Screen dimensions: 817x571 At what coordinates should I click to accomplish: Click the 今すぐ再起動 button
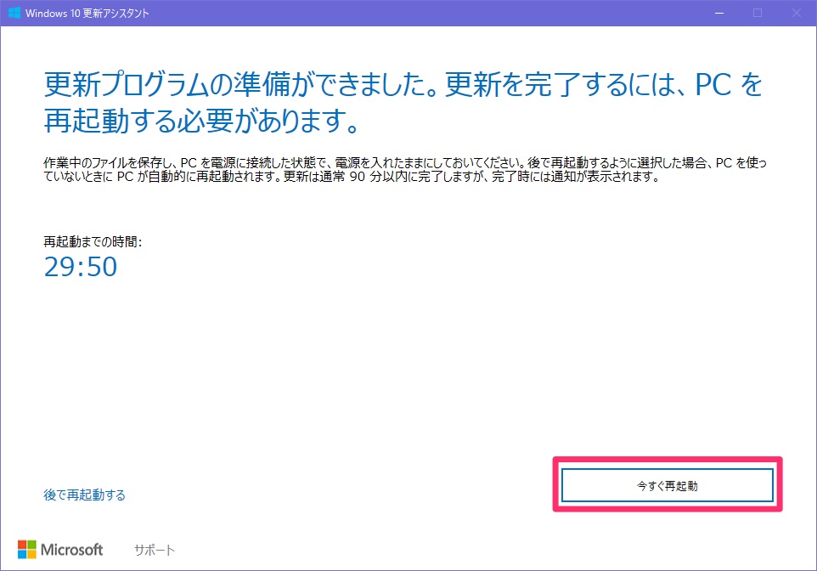(x=667, y=485)
